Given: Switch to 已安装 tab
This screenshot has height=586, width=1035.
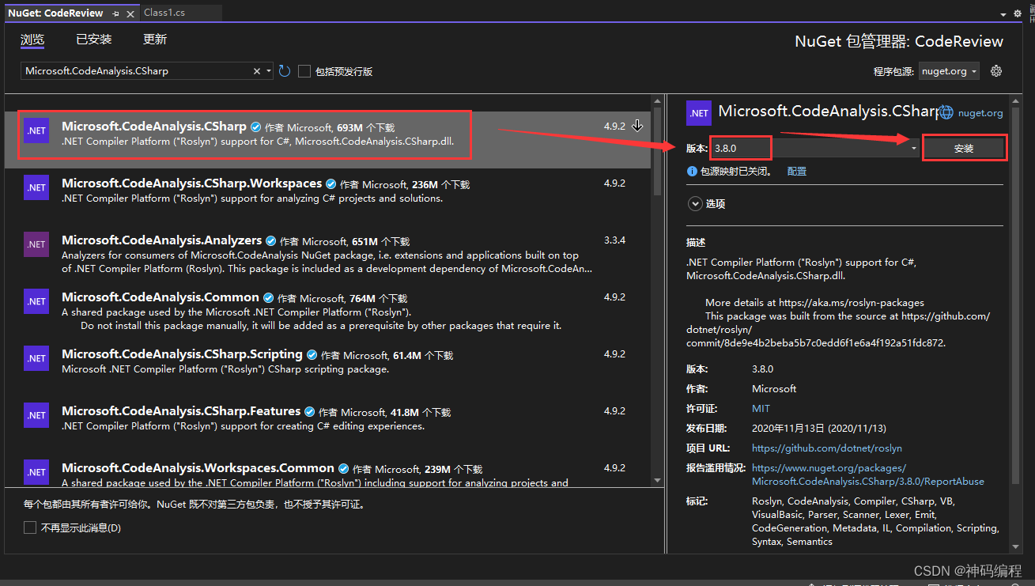Looking at the screenshot, I should click(x=94, y=40).
